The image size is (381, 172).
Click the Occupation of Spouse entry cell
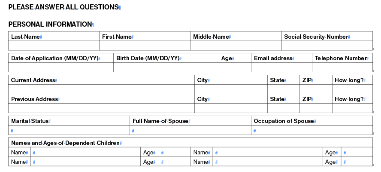(312, 130)
